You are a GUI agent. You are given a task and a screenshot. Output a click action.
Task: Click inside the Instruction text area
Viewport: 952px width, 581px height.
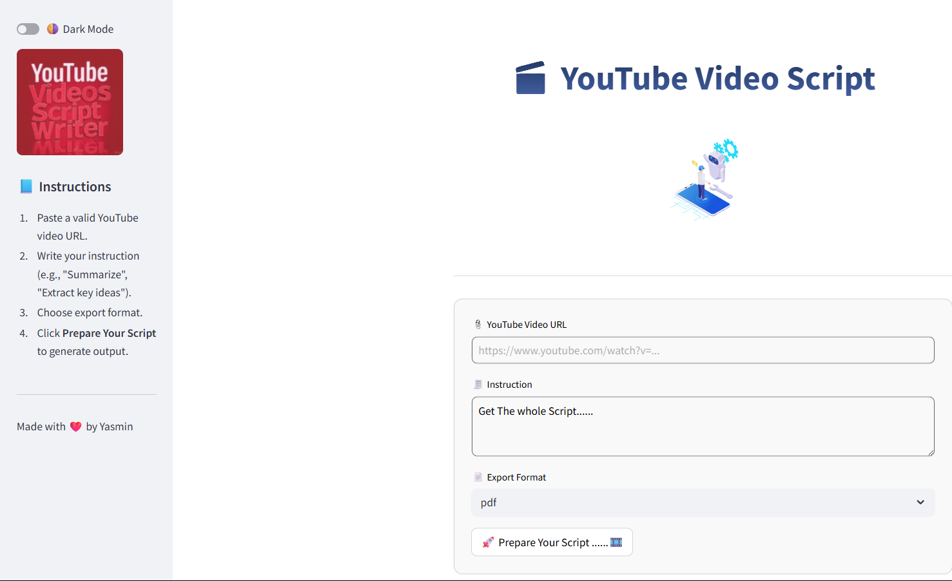[x=703, y=426]
